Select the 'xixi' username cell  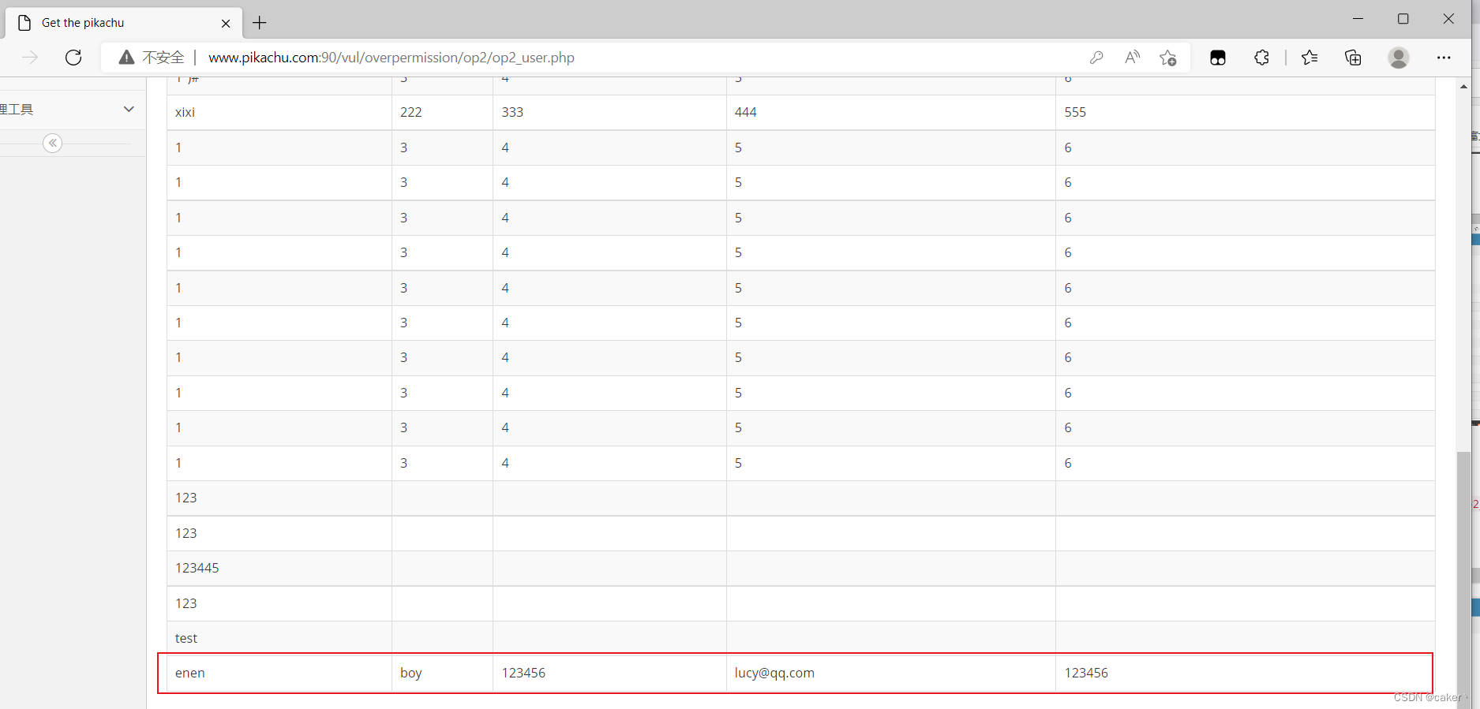(279, 112)
